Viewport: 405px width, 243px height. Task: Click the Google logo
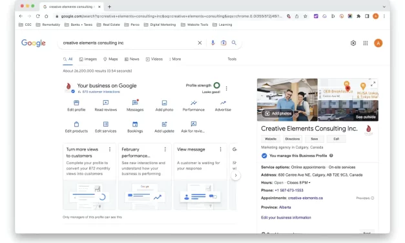(34, 43)
